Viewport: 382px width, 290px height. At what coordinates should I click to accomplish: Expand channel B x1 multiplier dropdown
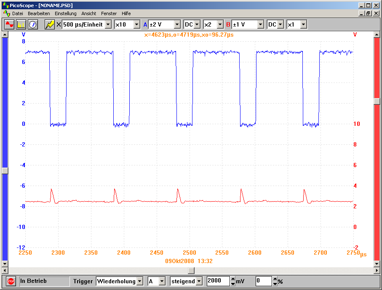point(304,24)
